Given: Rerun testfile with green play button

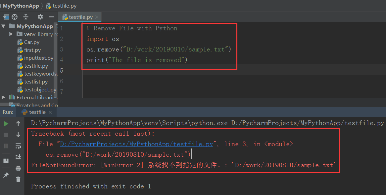Looking at the screenshot, I should [6, 124].
